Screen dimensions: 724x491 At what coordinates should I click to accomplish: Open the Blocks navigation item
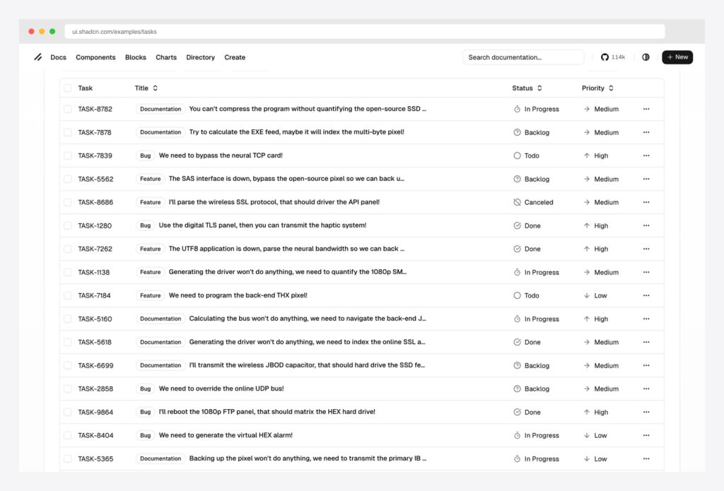(x=136, y=57)
